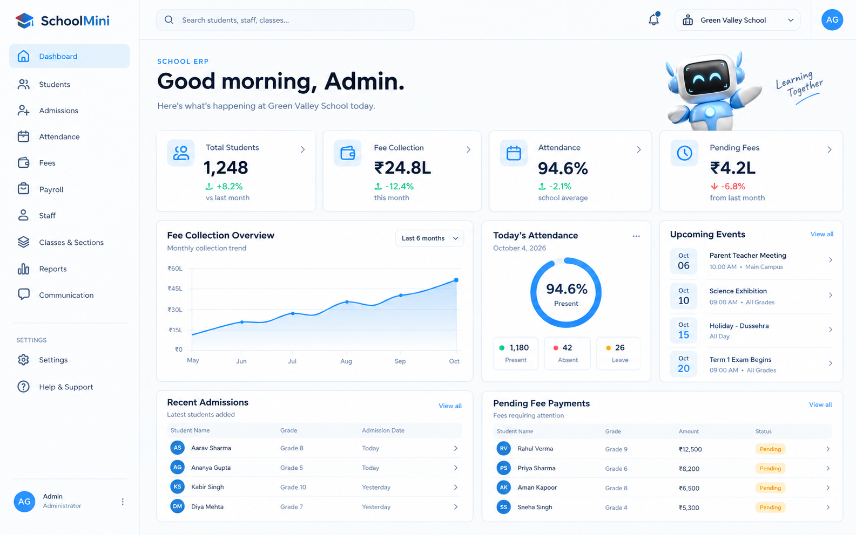
Task: Open Fees from the sidebar
Action: [69, 163]
